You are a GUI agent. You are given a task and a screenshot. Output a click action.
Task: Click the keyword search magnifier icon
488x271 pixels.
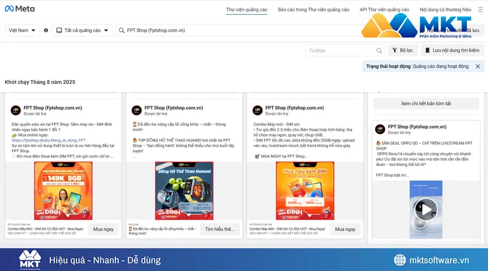coord(380,50)
